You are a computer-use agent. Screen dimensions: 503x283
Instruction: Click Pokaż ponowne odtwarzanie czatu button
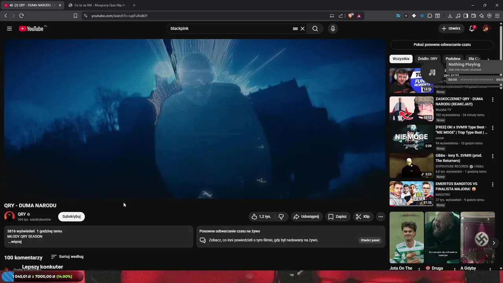coord(442,44)
